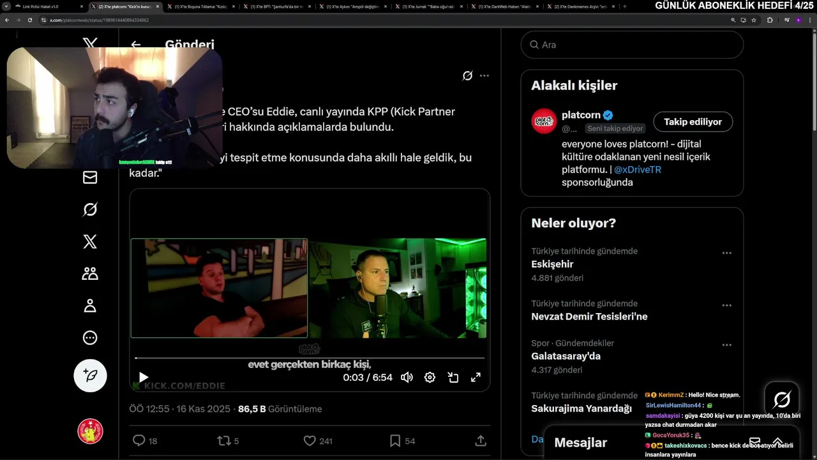Open Profile icon in left sidebar

pyautogui.click(x=90, y=305)
